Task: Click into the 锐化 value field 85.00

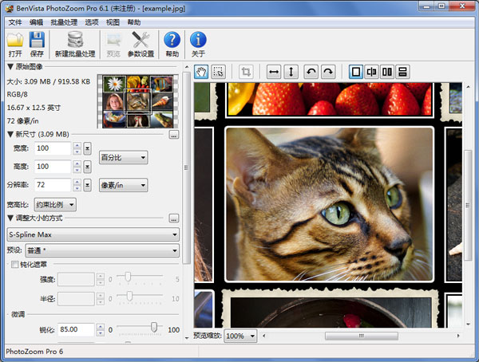Action: coord(76,329)
